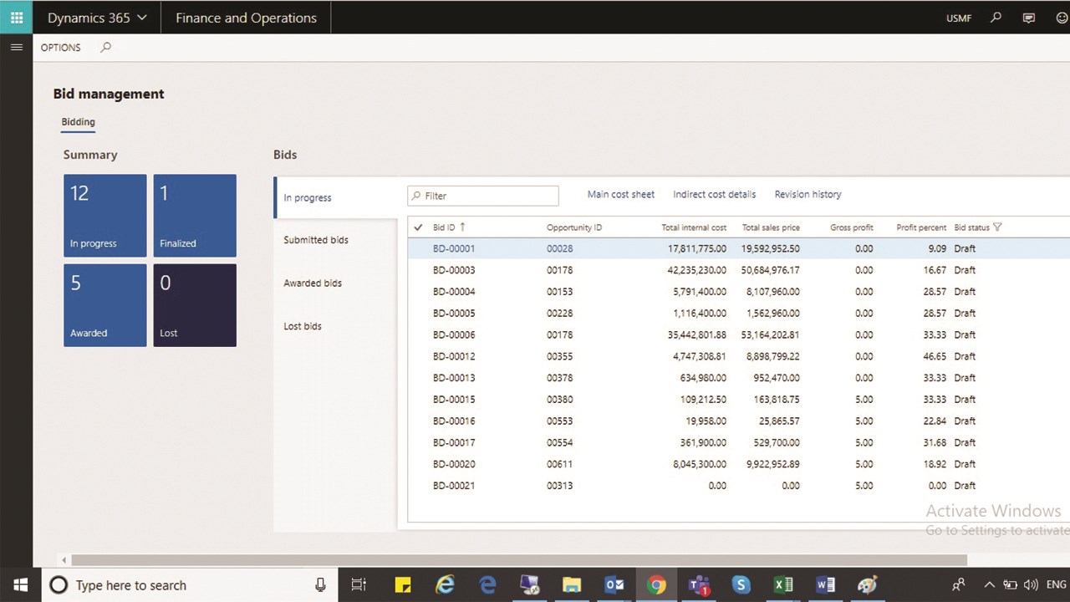Click the horizontal scrollbar left arrow

click(64, 560)
